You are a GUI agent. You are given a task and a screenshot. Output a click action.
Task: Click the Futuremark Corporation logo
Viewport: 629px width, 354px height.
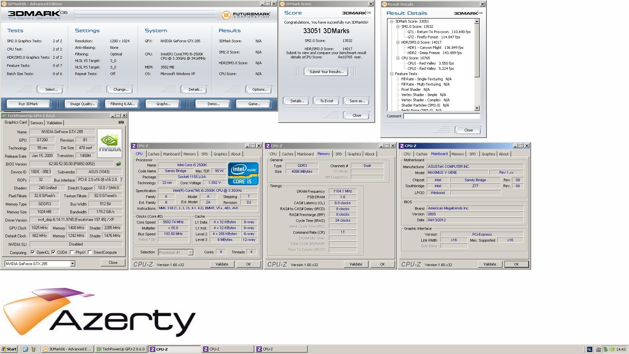(x=246, y=15)
